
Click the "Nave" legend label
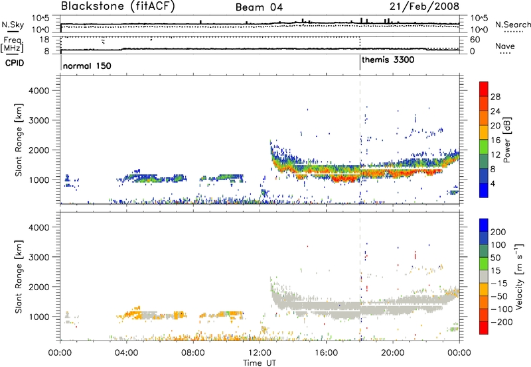coord(505,46)
